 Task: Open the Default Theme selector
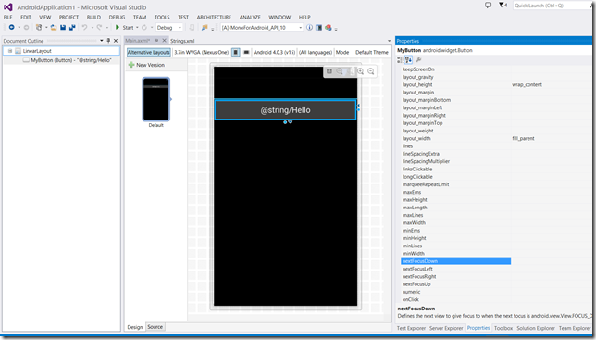click(372, 52)
